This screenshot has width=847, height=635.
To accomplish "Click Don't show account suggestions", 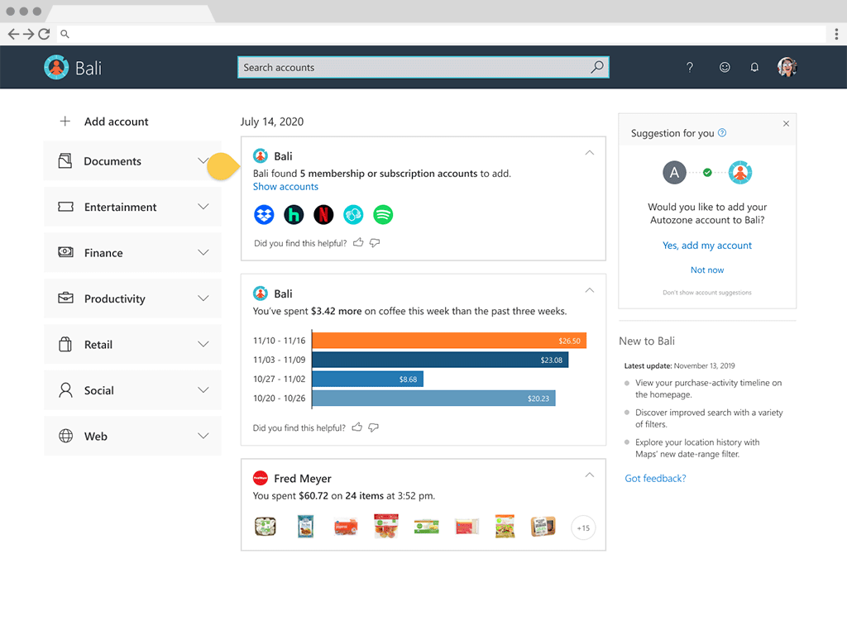I will click(x=706, y=293).
